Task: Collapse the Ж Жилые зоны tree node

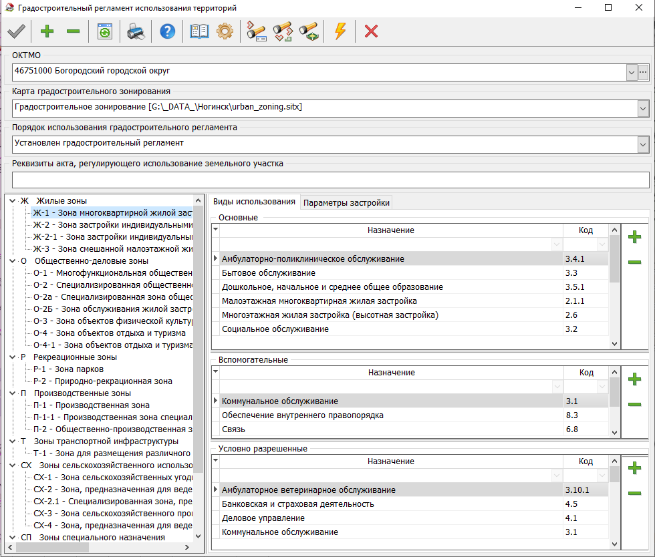Action: coord(13,201)
